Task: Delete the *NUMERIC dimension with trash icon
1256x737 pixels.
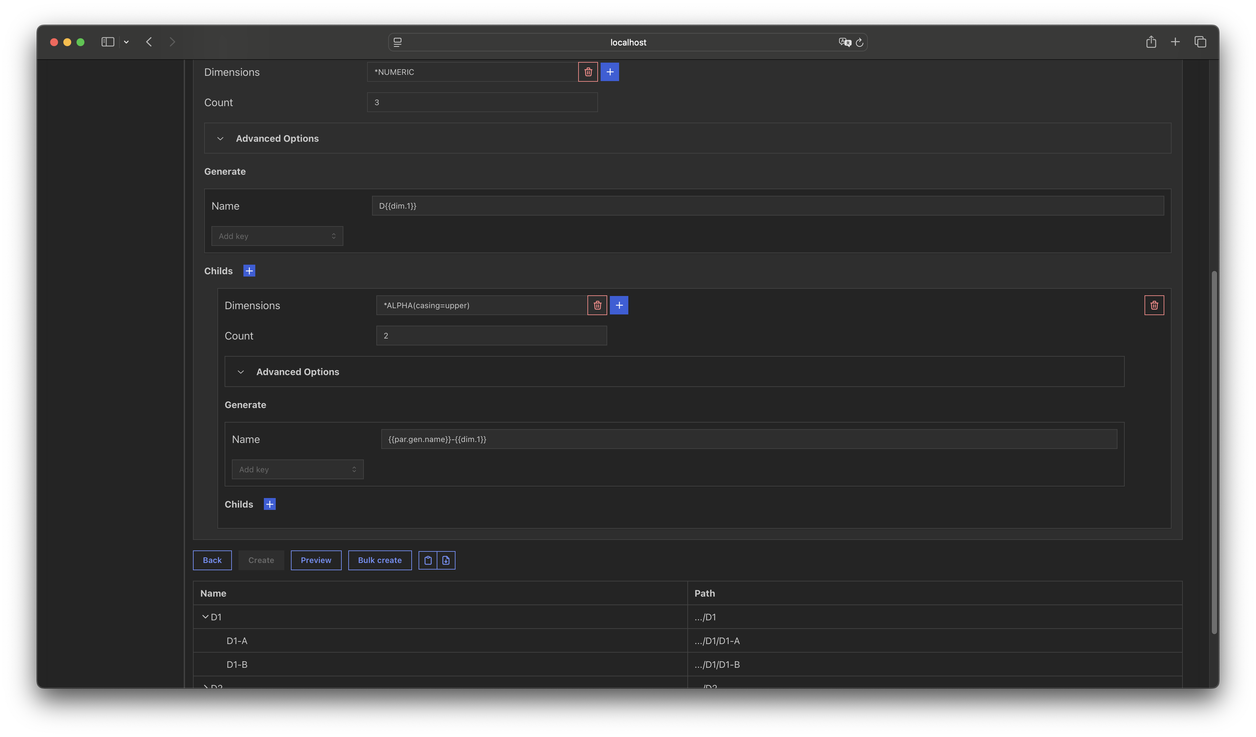Action: pyautogui.click(x=588, y=72)
